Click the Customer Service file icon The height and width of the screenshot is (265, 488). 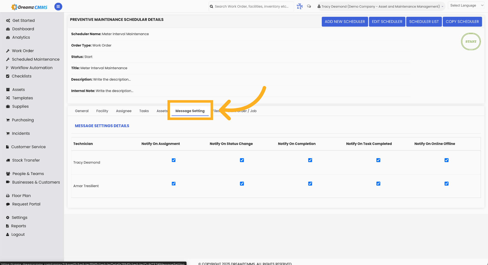pyautogui.click(x=7, y=147)
